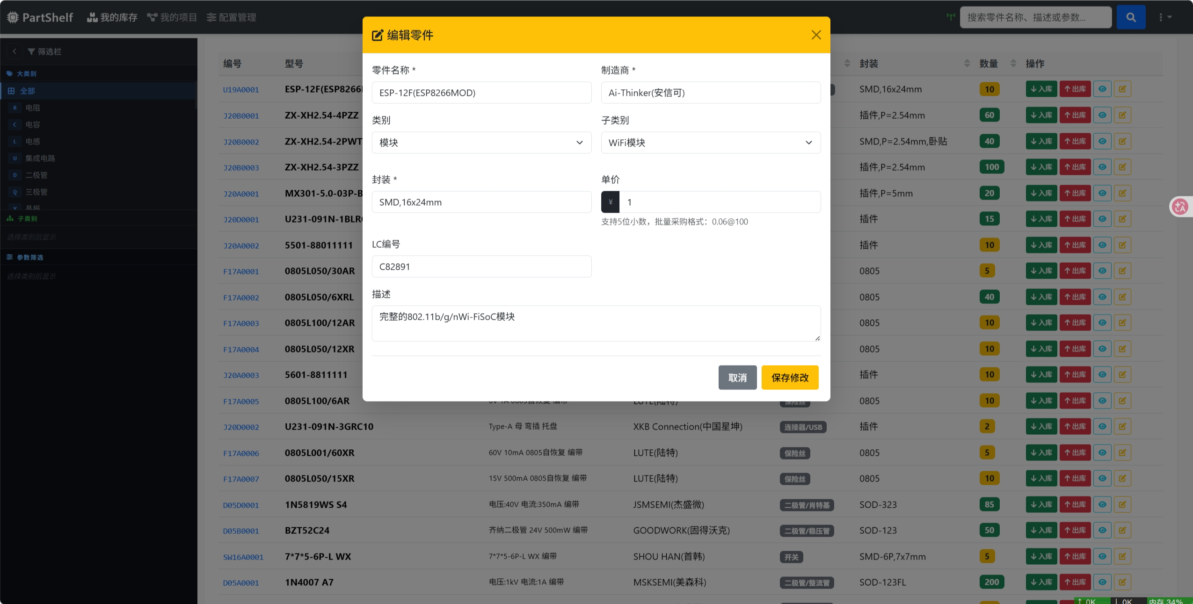Click edit icon for F17A0007 row
The height and width of the screenshot is (604, 1193).
(1122, 478)
